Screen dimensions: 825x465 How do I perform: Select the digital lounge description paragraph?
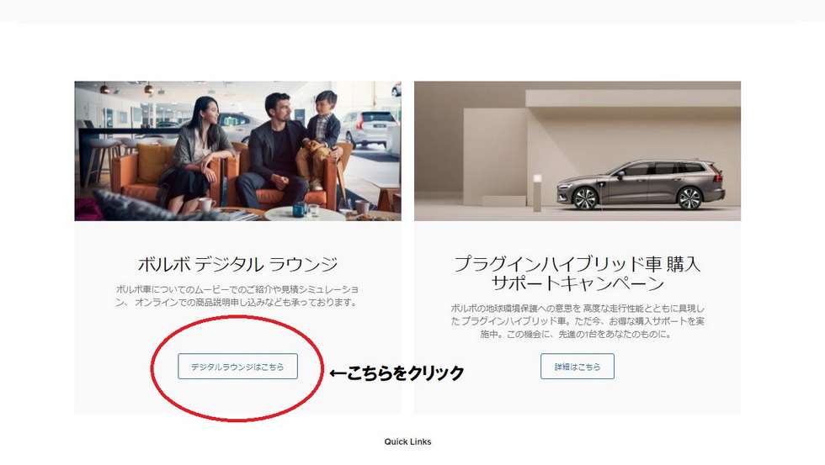pos(237,296)
